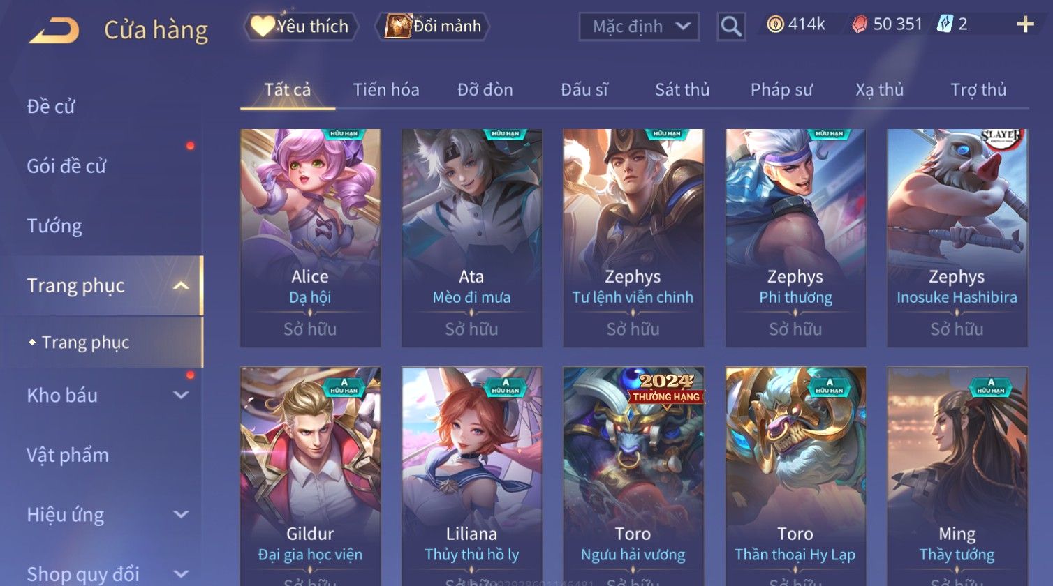Open the Toro Ngưu hải vương skin
Viewport: 1053px width, 586px height.
633,476
